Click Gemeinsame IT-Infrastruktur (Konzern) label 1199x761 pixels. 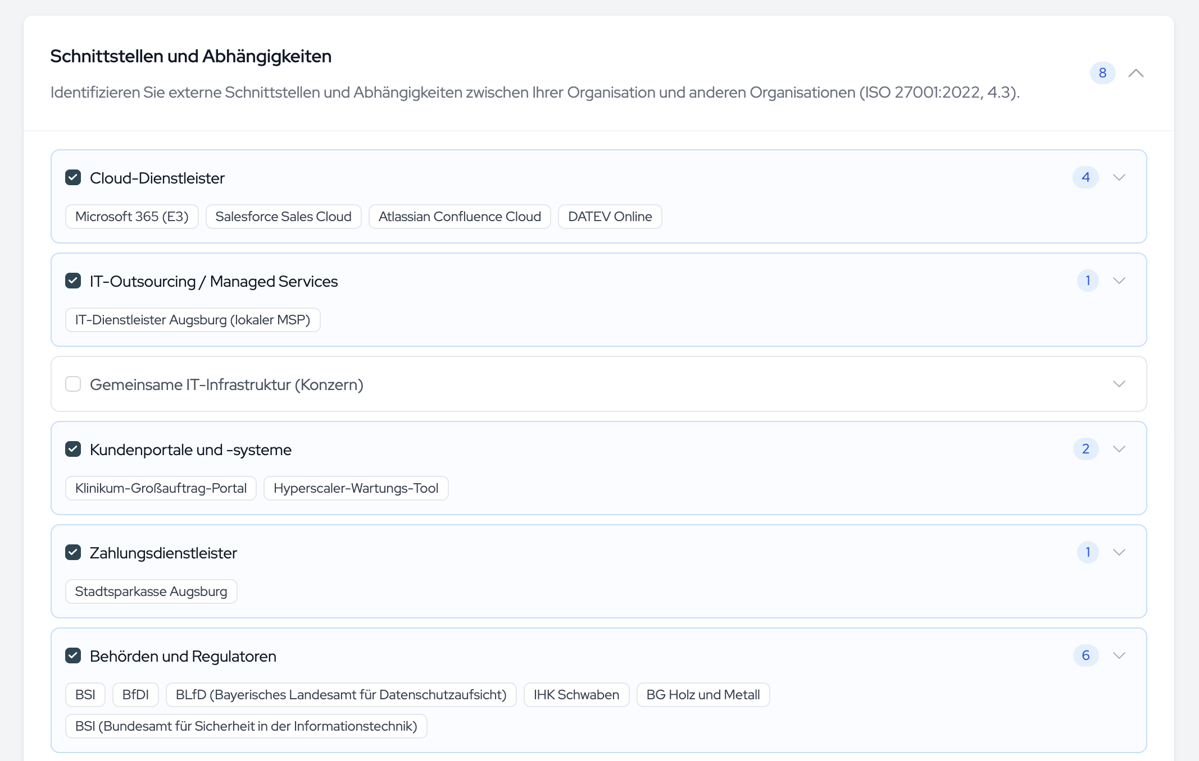226,384
